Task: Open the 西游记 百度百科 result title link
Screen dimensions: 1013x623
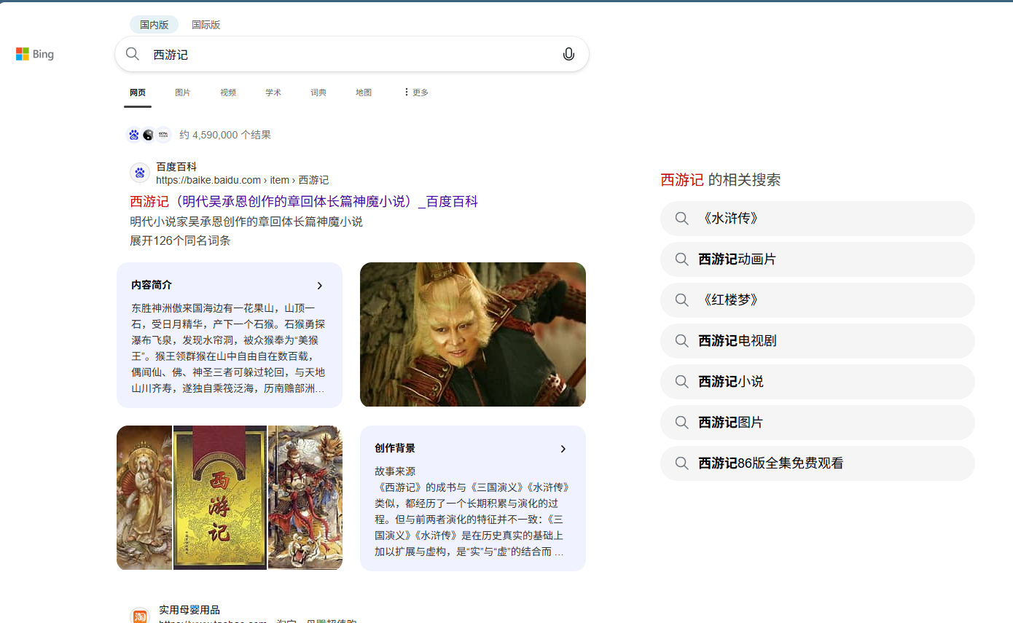Action: click(x=304, y=201)
